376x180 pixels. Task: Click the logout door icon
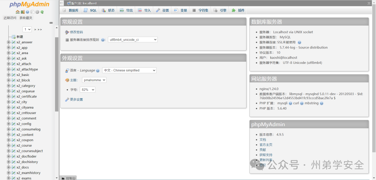point(22,12)
